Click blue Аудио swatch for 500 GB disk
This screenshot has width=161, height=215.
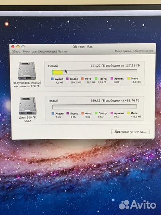pyautogui.click(x=53, y=113)
